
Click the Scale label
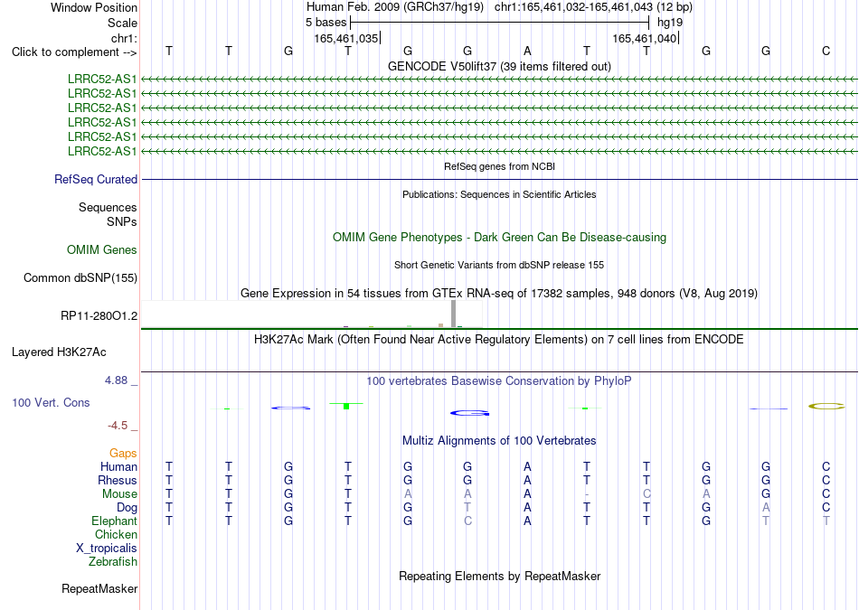[x=122, y=23]
